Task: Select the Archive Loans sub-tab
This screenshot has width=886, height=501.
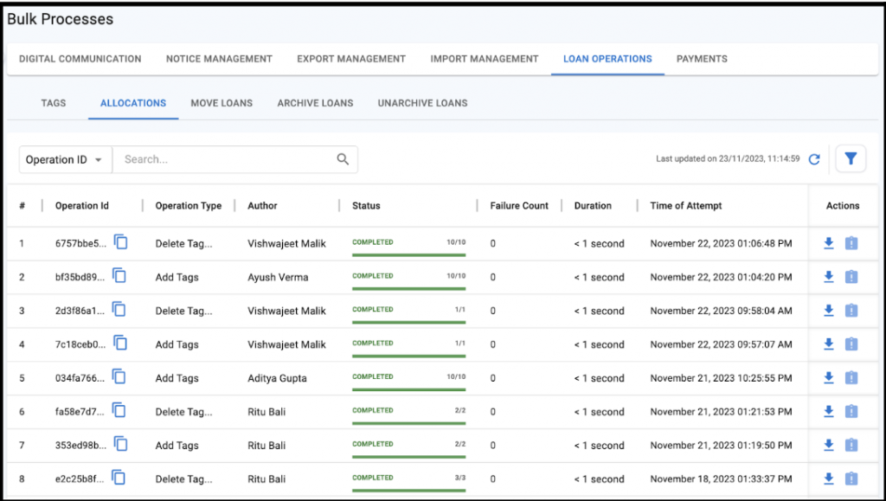Action: 314,103
